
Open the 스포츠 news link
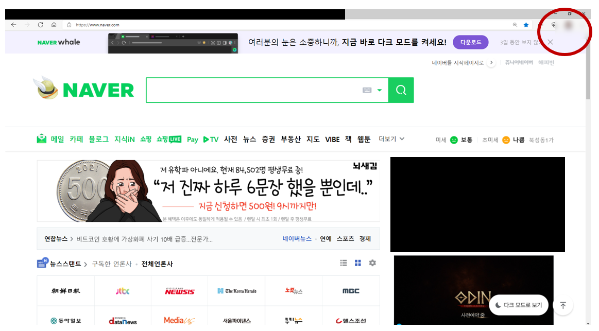[346, 239]
